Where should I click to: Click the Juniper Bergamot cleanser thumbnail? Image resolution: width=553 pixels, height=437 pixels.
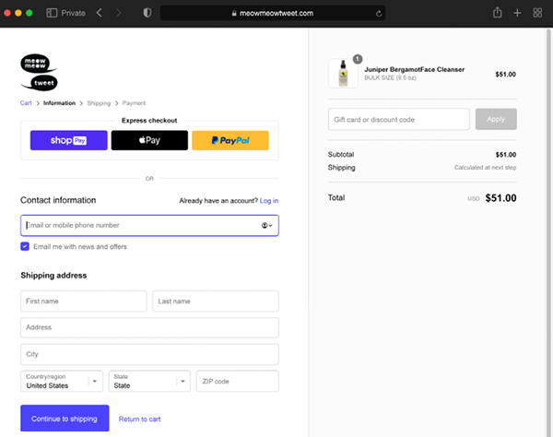343,74
